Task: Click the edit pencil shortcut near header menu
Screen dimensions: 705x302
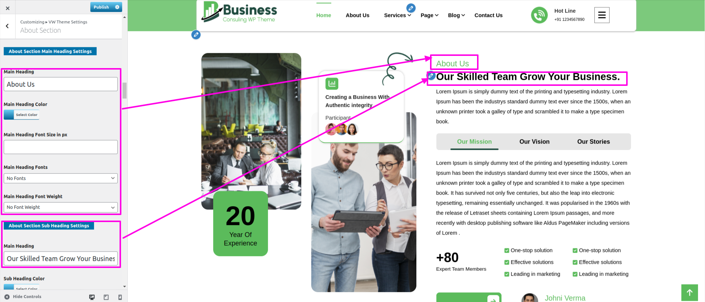Action: point(411,8)
